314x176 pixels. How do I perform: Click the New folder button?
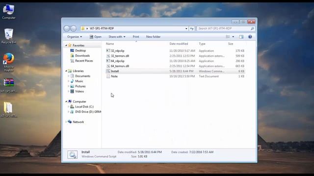click(153, 37)
